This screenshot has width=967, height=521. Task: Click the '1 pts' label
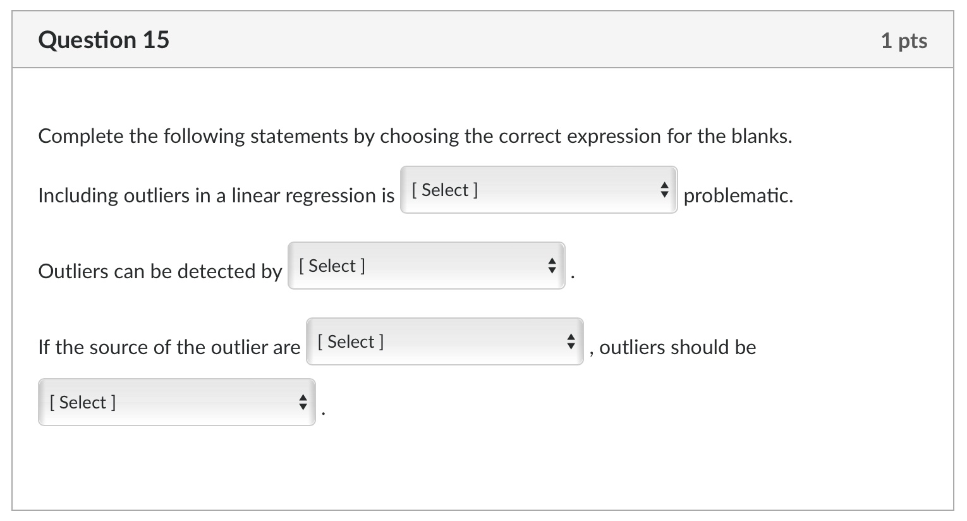coord(904,40)
